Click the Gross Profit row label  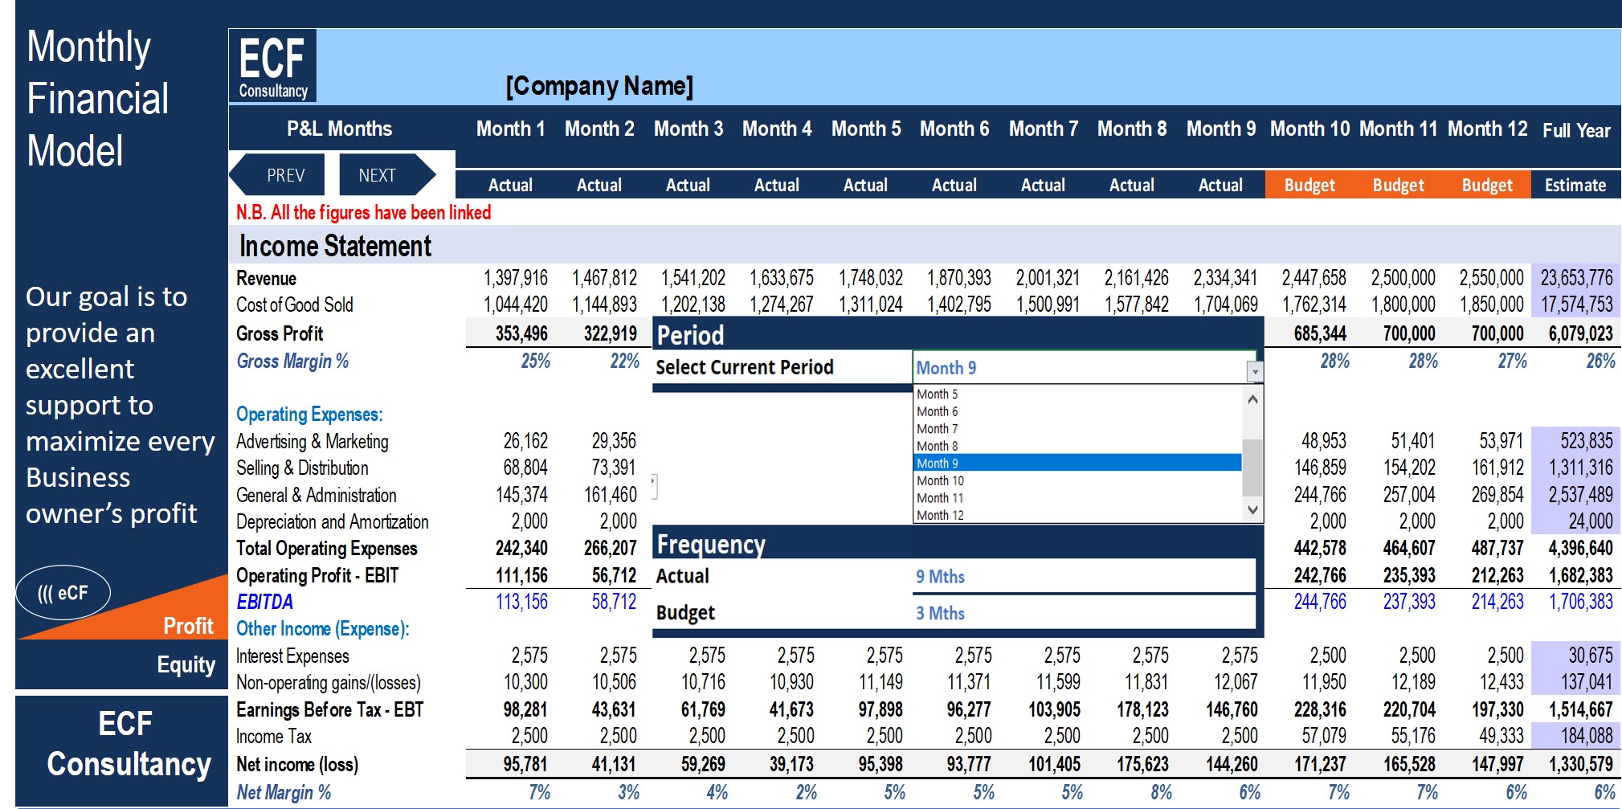(280, 333)
